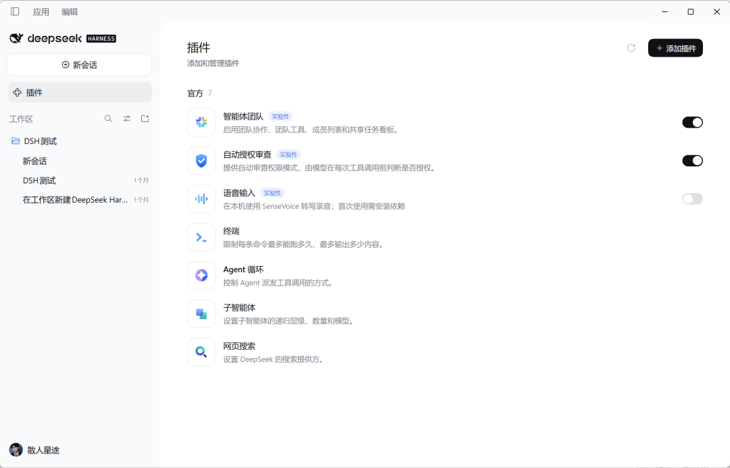Open the 应用 menu
This screenshot has height=468, width=730.
coord(41,11)
